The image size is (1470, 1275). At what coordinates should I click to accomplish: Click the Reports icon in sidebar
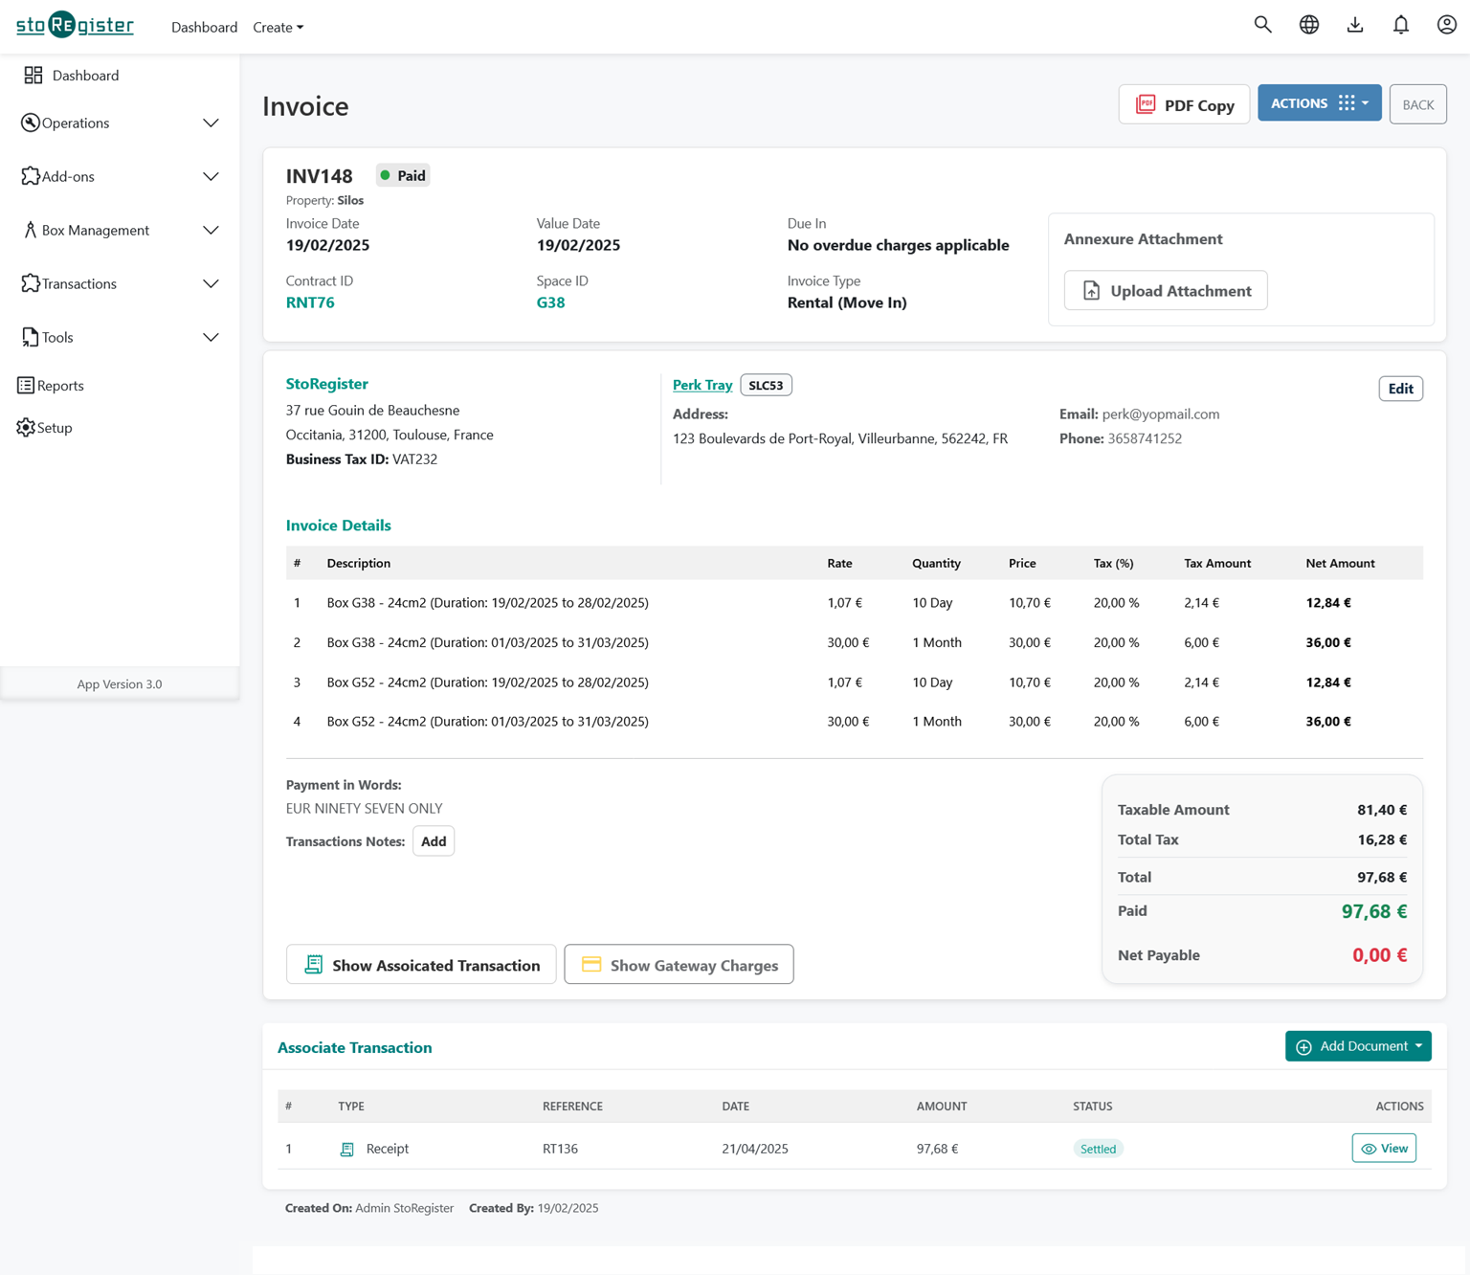[26, 386]
